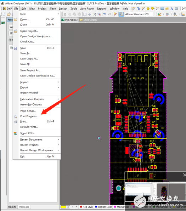Expand the Recent Documents submenu
The height and width of the screenshot is (211, 186).
(58, 139)
